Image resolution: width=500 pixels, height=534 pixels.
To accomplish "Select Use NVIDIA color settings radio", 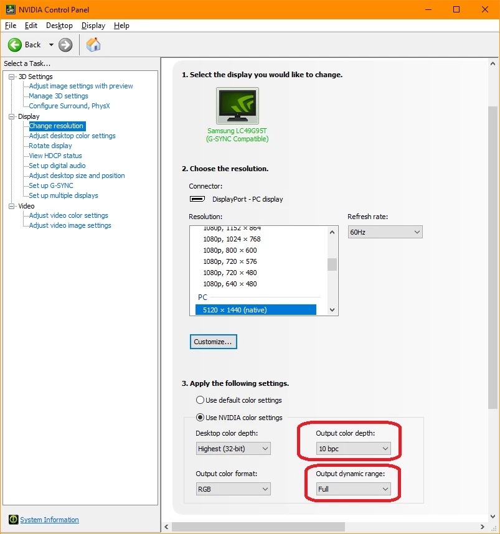I will click(200, 418).
